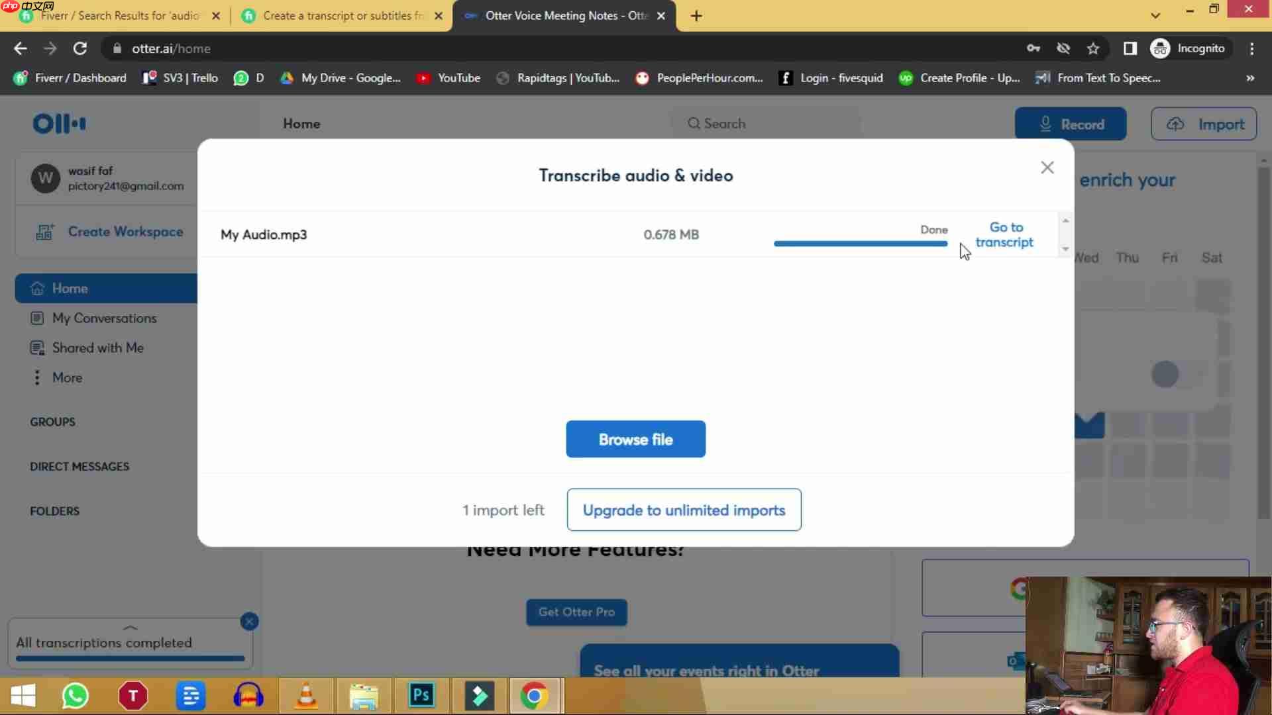Viewport: 1272px width, 715px height.
Task: Select the My Audio.mp3 file name
Action: coord(264,234)
